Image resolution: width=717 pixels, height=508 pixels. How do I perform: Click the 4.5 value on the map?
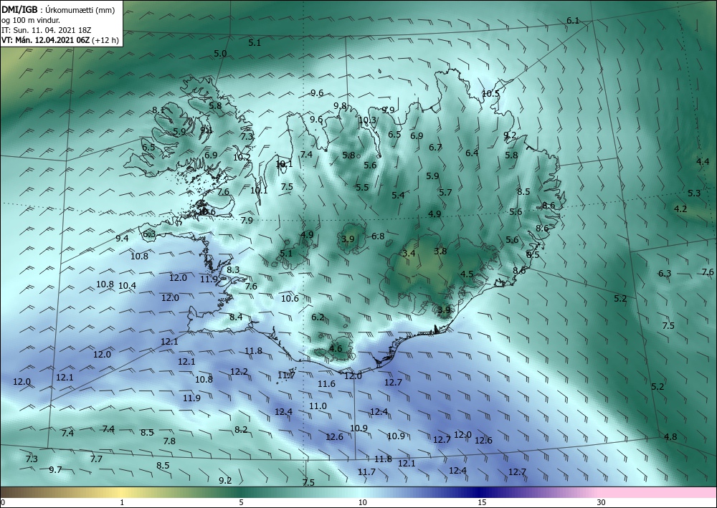point(467,274)
